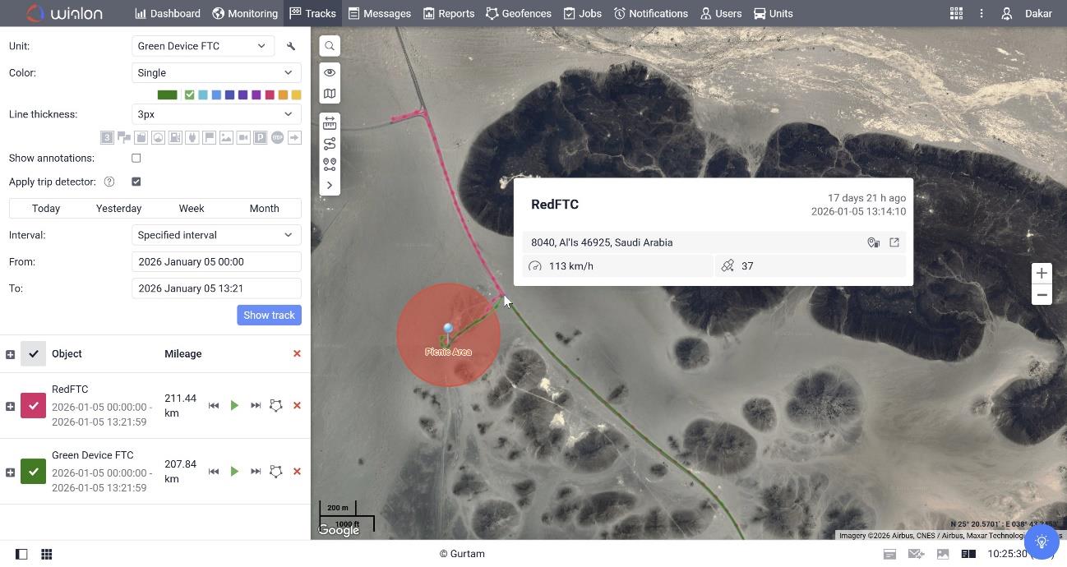Open grid view icon in bottom bar
1067x567 pixels.
pyautogui.click(x=47, y=554)
